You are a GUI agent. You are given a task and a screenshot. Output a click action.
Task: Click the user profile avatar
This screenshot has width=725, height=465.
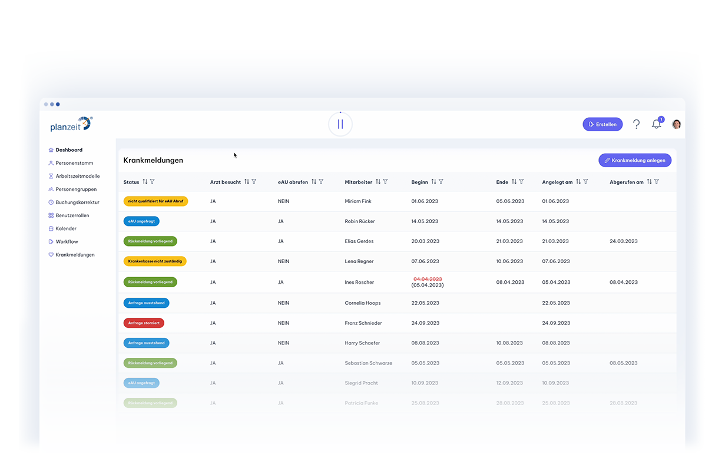click(x=676, y=124)
